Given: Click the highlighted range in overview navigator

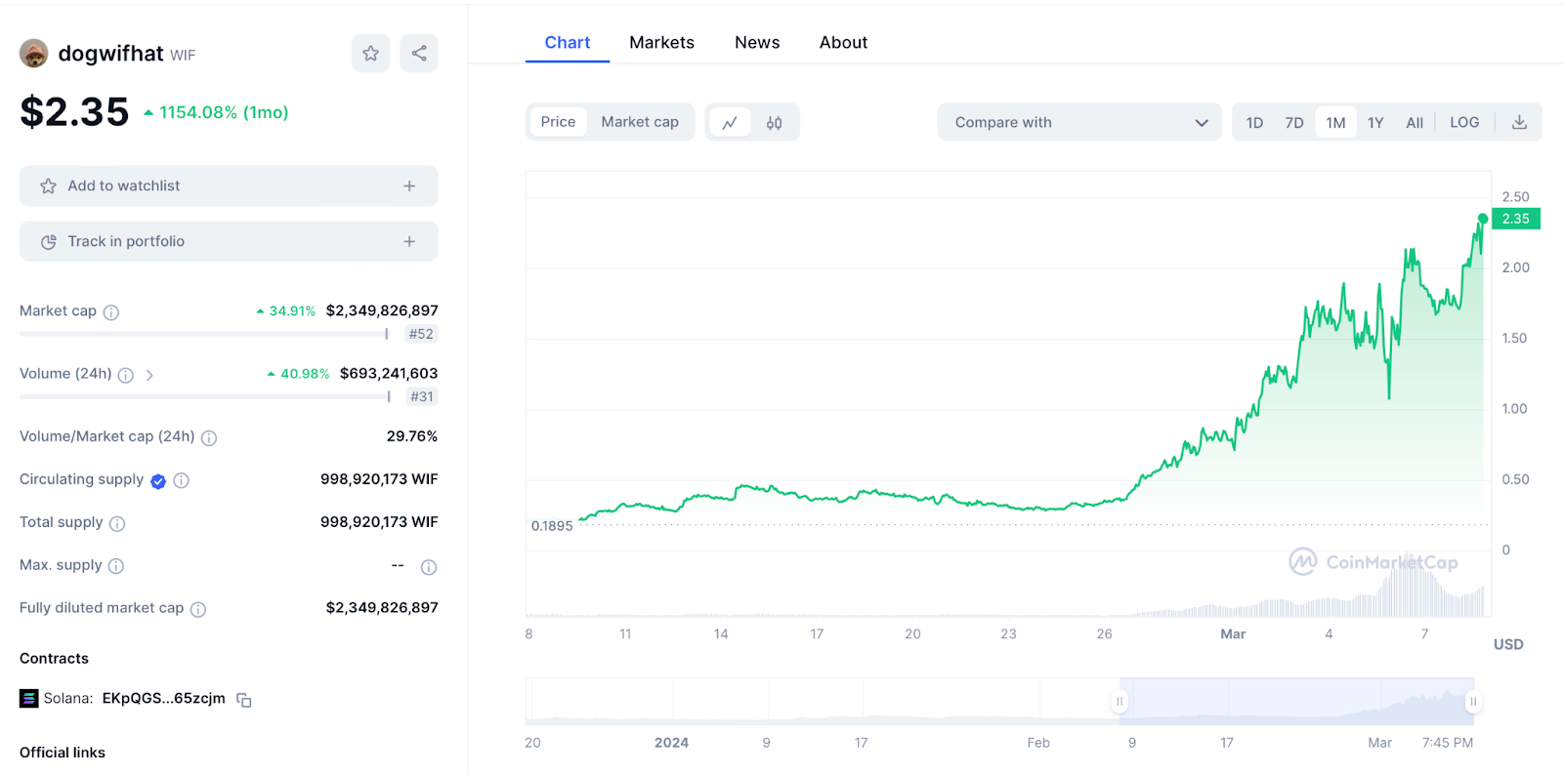Looking at the screenshot, I should click(x=1296, y=702).
